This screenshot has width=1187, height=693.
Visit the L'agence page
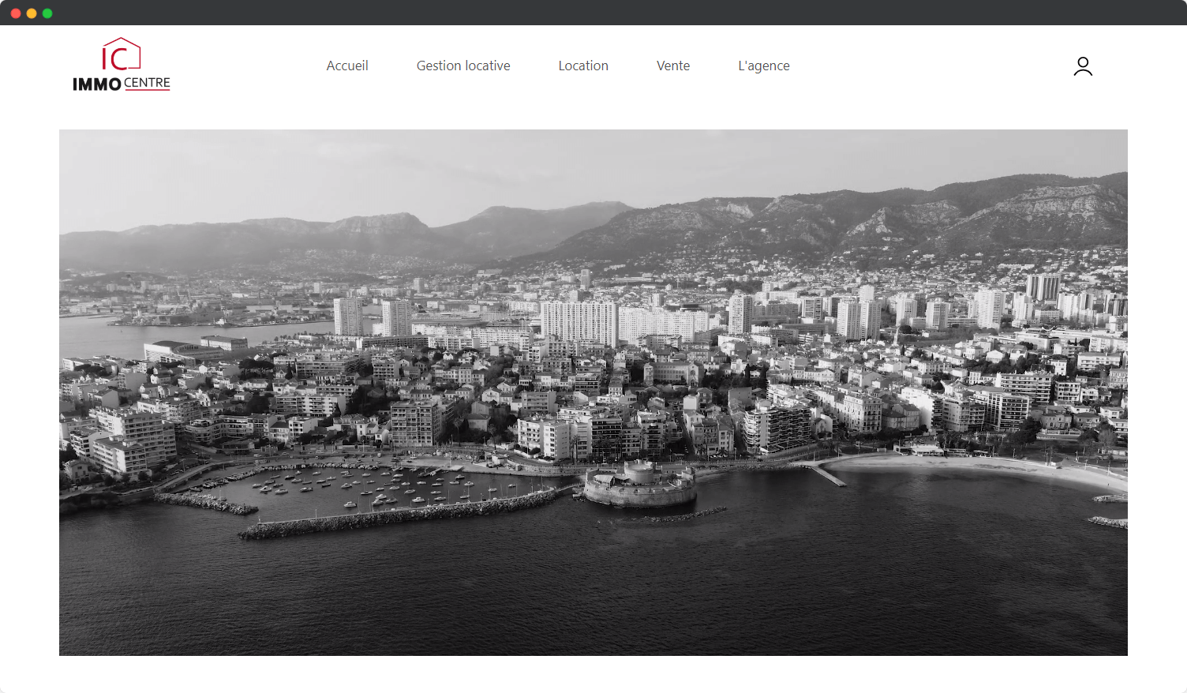click(763, 66)
